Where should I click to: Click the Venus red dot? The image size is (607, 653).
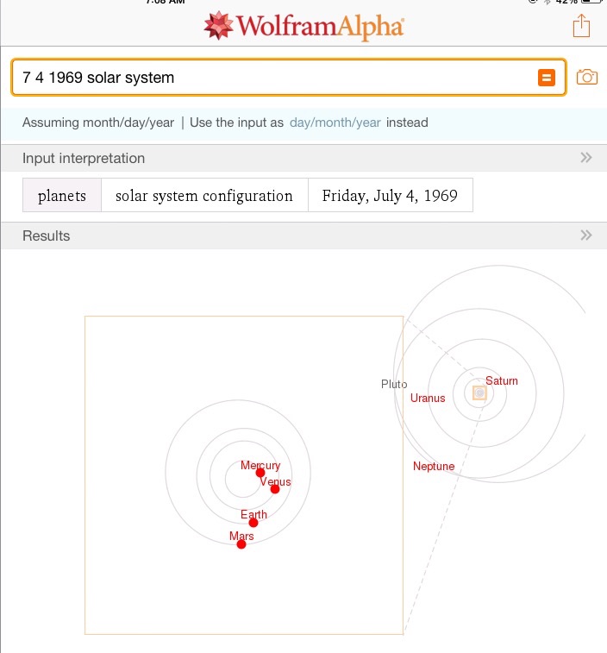tap(275, 489)
